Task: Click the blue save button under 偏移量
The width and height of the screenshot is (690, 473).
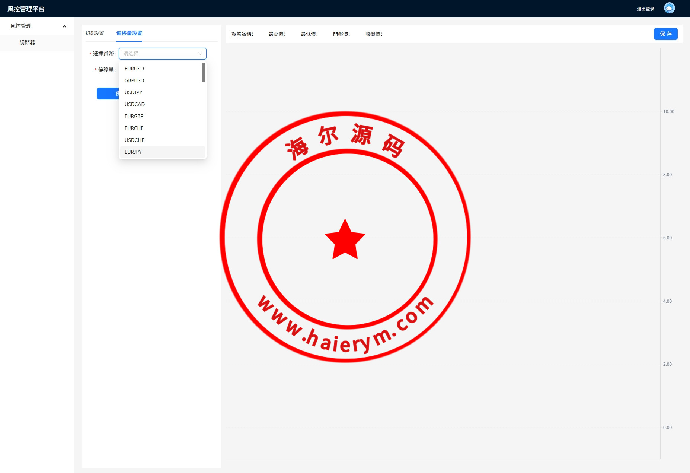Action: click(x=108, y=93)
